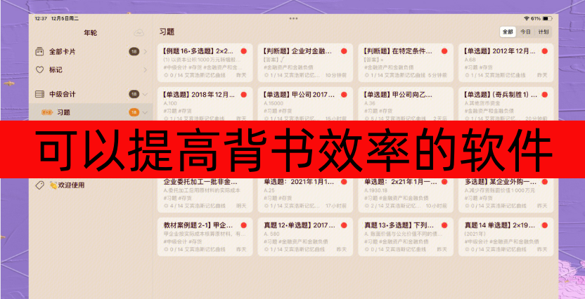This screenshot has width=585, height=299.
Task: Click the orange 习题 card icon
Action: 47,112
